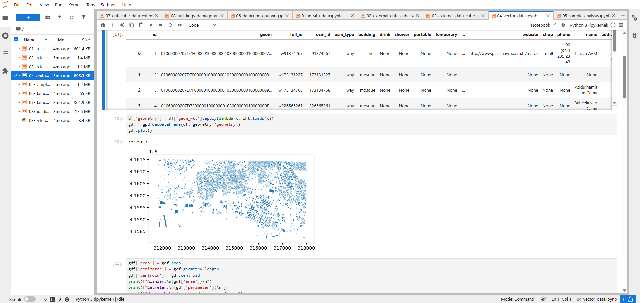Open the Help menu

[127, 5]
